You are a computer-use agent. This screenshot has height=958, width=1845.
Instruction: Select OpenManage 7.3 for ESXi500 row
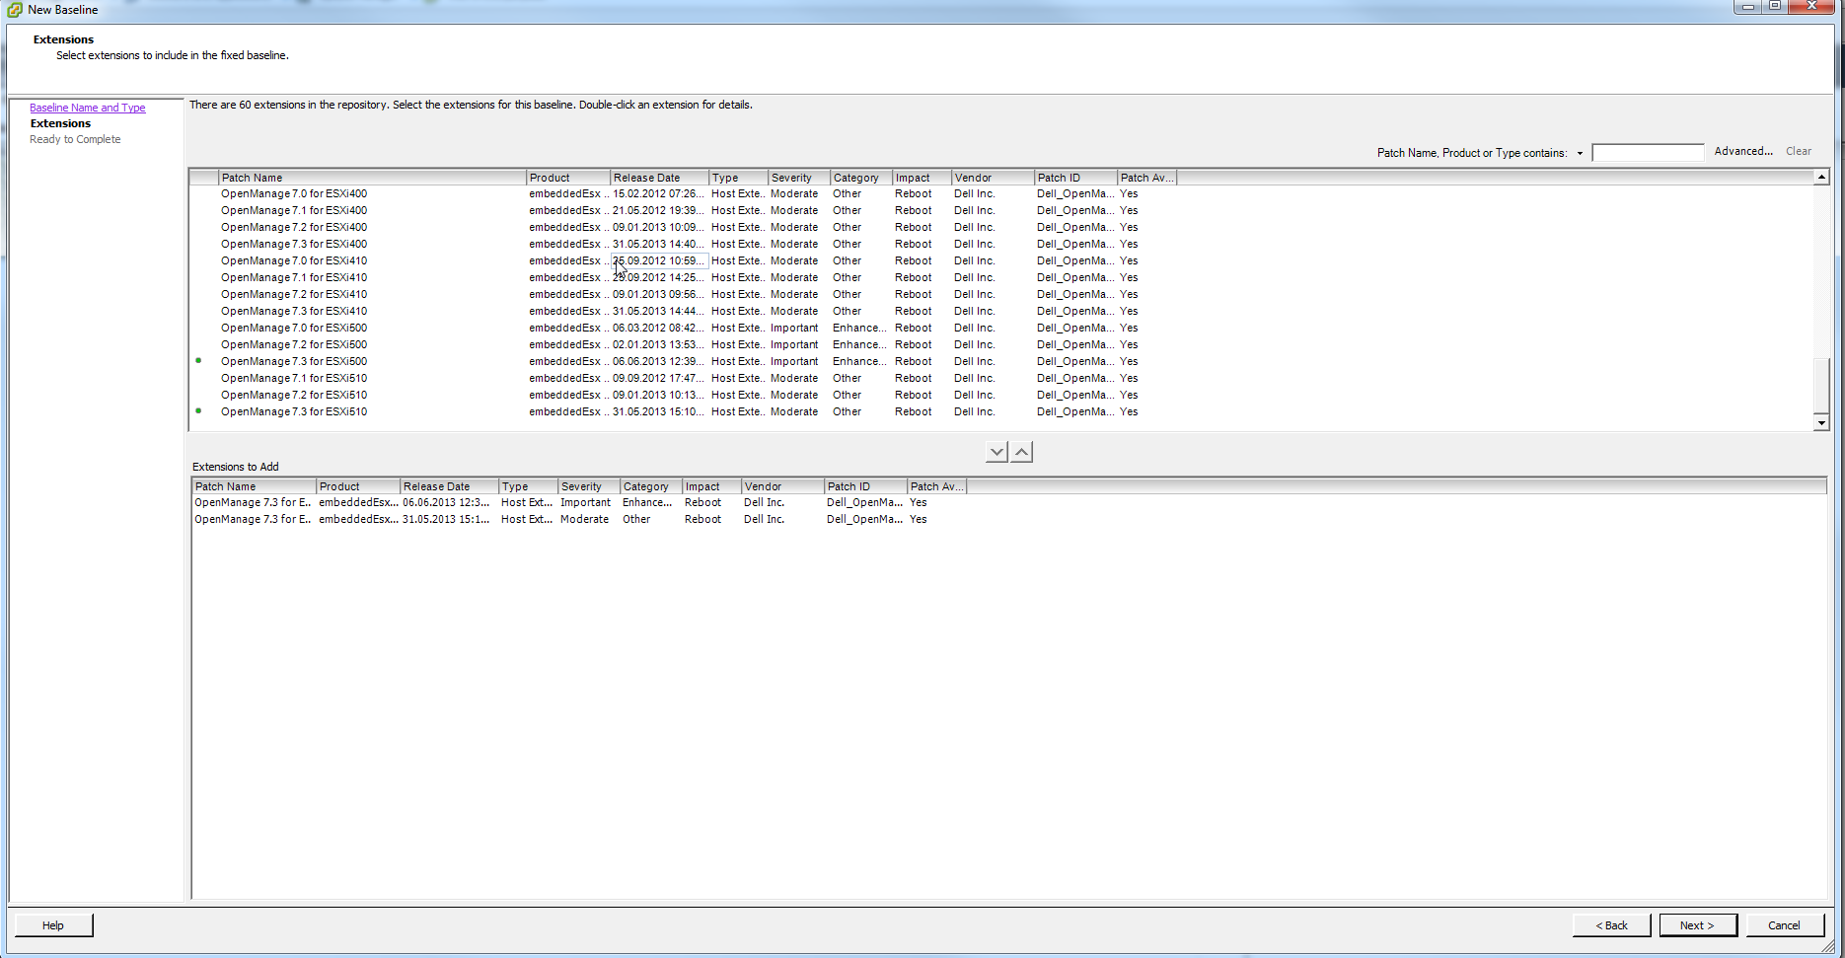coord(681,362)
